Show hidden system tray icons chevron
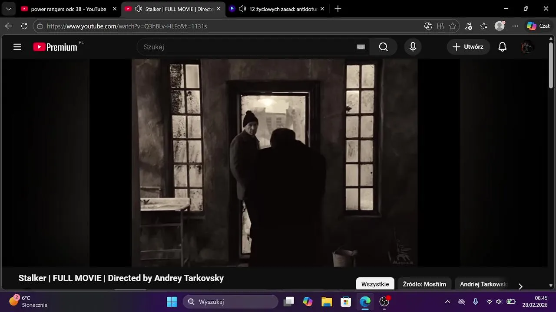 pyautogui.click(x=447, y=302)
